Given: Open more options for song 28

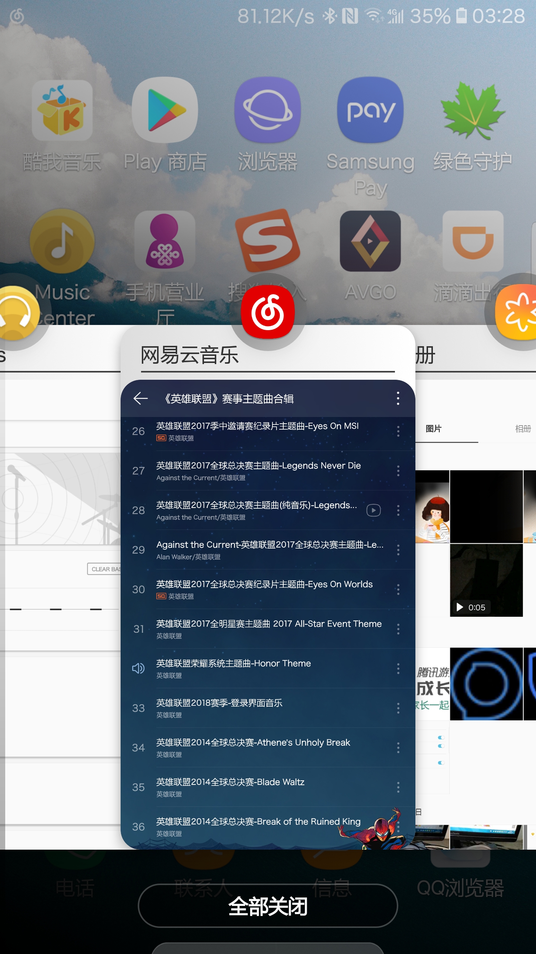Looking at the screenshot, I should pos(398,510).
